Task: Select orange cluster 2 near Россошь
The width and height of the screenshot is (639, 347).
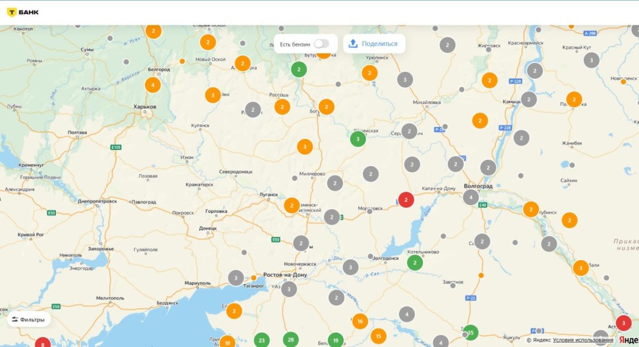Action: point(282,107)
